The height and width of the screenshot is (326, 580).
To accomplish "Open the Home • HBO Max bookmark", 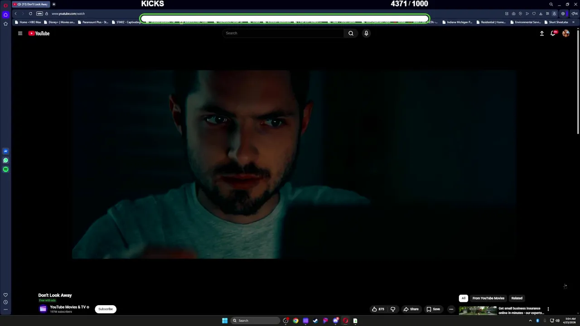I will (x=28, y=22).
